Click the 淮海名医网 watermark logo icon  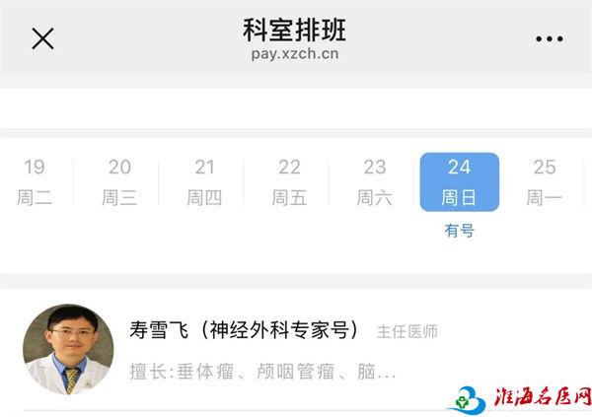click(467, 400)
